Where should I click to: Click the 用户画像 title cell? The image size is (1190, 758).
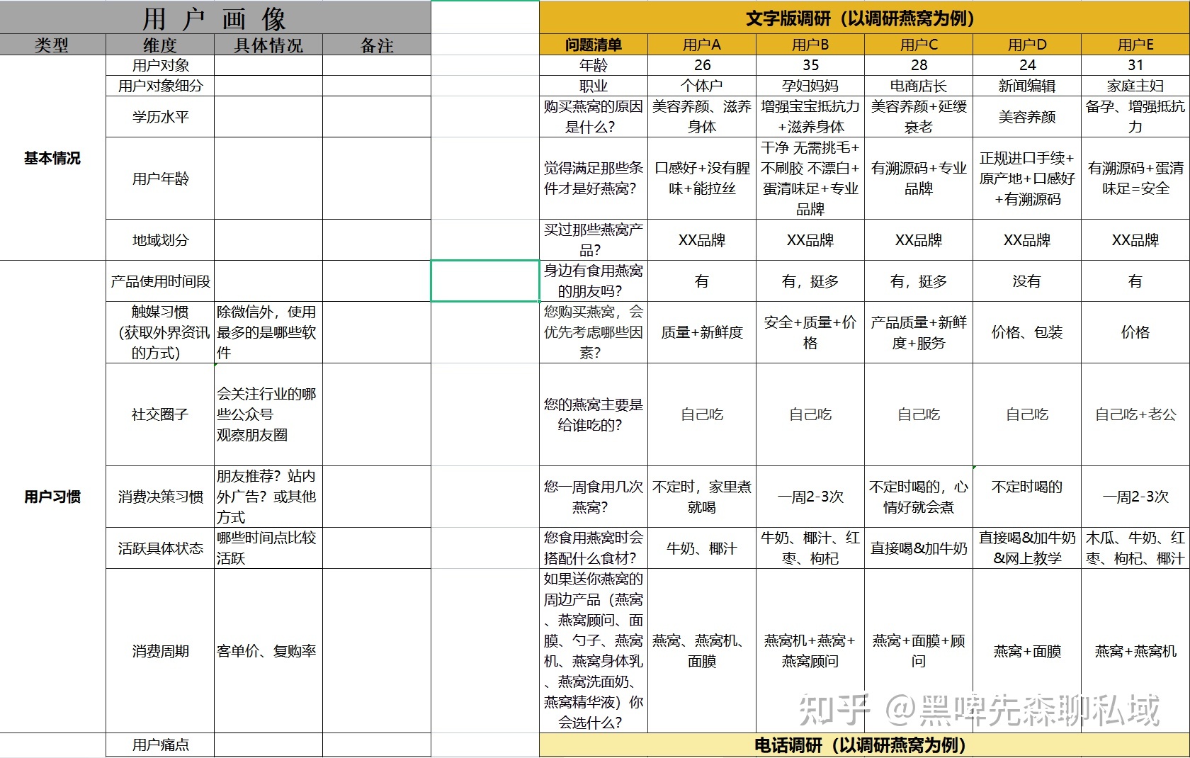215,18
